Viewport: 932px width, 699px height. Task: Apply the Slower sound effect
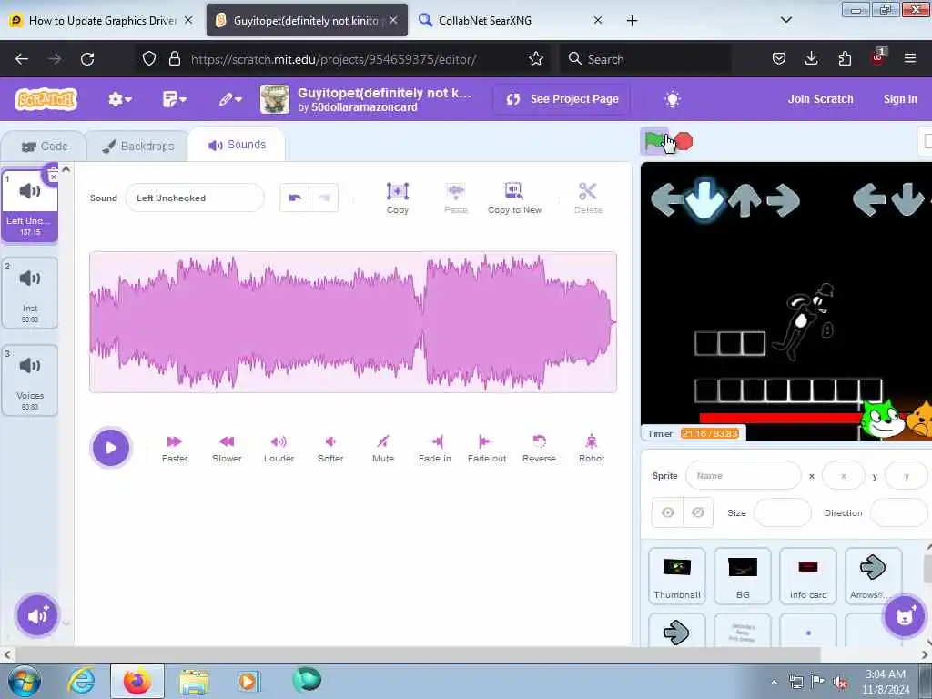click(227, 449)
